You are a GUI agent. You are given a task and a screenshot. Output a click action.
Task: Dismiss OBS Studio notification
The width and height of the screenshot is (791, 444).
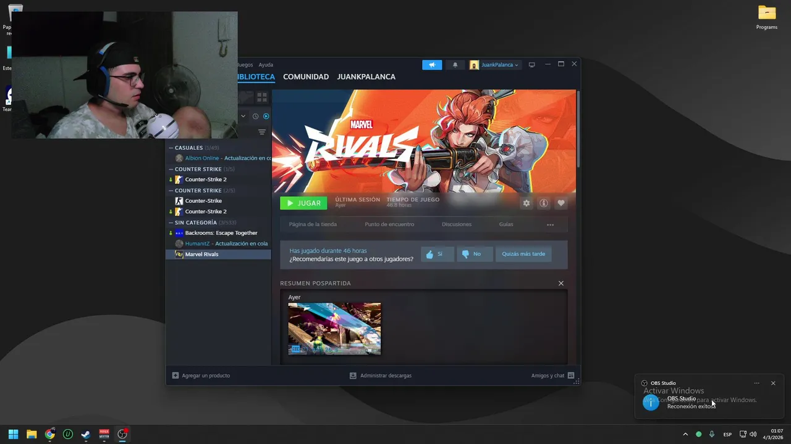pyautogui.click(x=773, y=383)
